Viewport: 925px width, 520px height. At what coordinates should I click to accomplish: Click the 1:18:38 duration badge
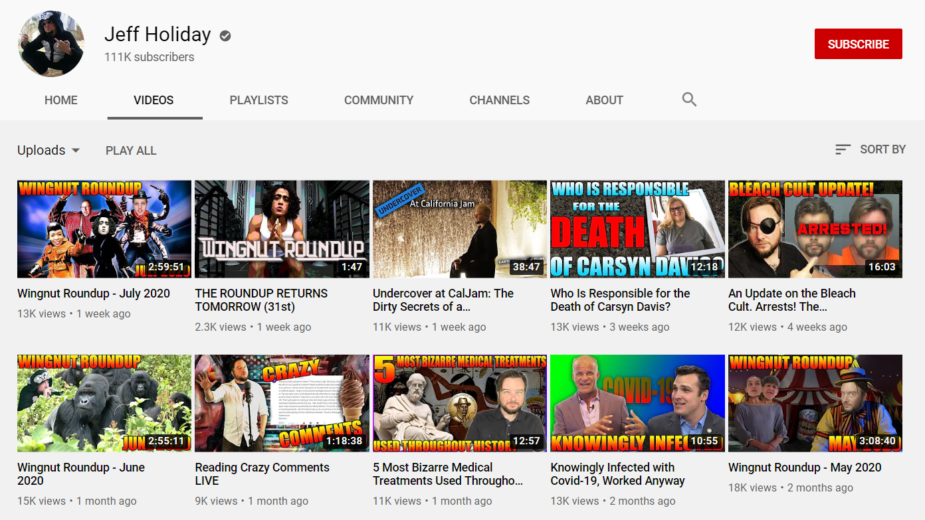coord(344,441)
